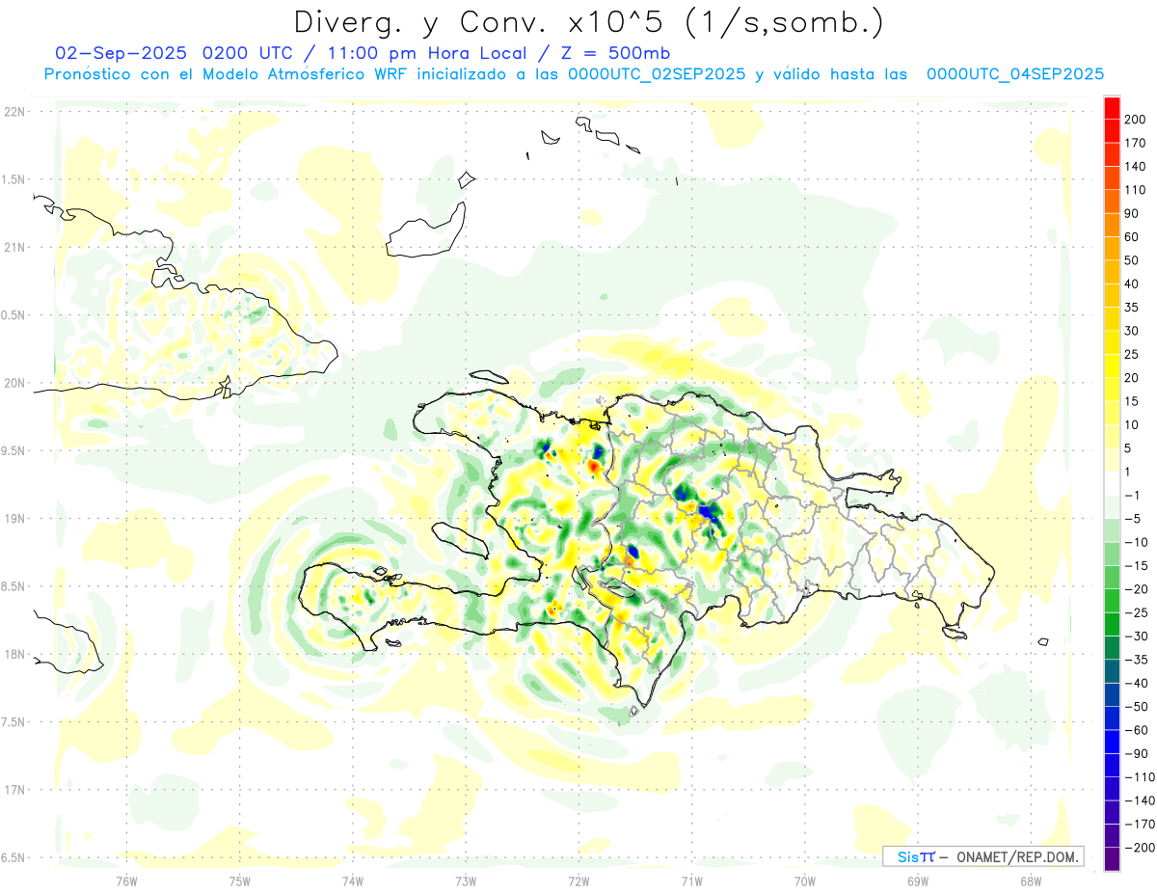Click the '0000UTC_02SEP2025' initialization time text

pyautogui.click(x=657, y=74)
